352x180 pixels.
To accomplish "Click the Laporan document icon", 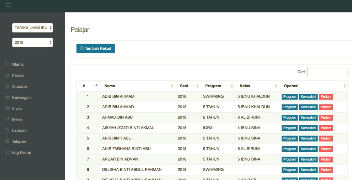I will [x=7, y=130].
